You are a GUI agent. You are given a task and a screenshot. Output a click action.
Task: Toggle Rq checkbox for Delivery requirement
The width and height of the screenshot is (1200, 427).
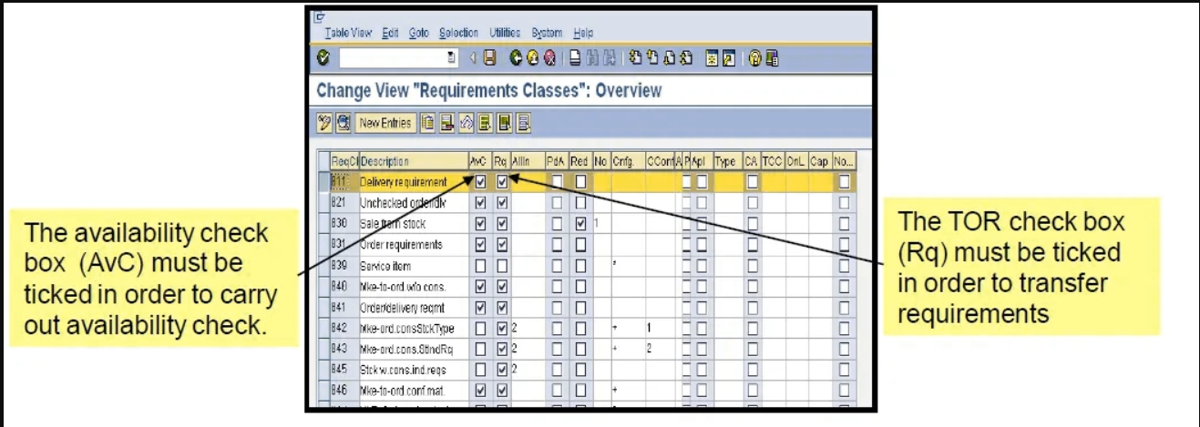501,182
